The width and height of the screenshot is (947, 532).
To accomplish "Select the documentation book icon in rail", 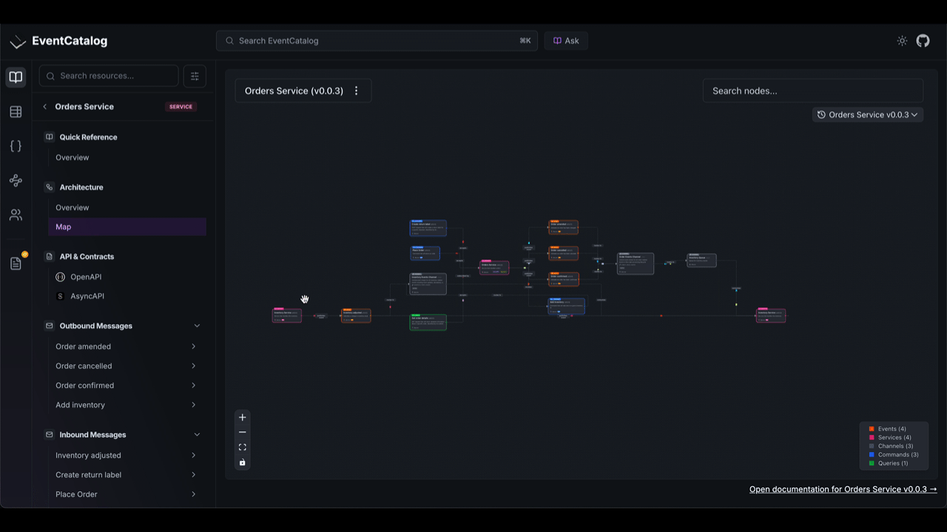I will [16, 77].
